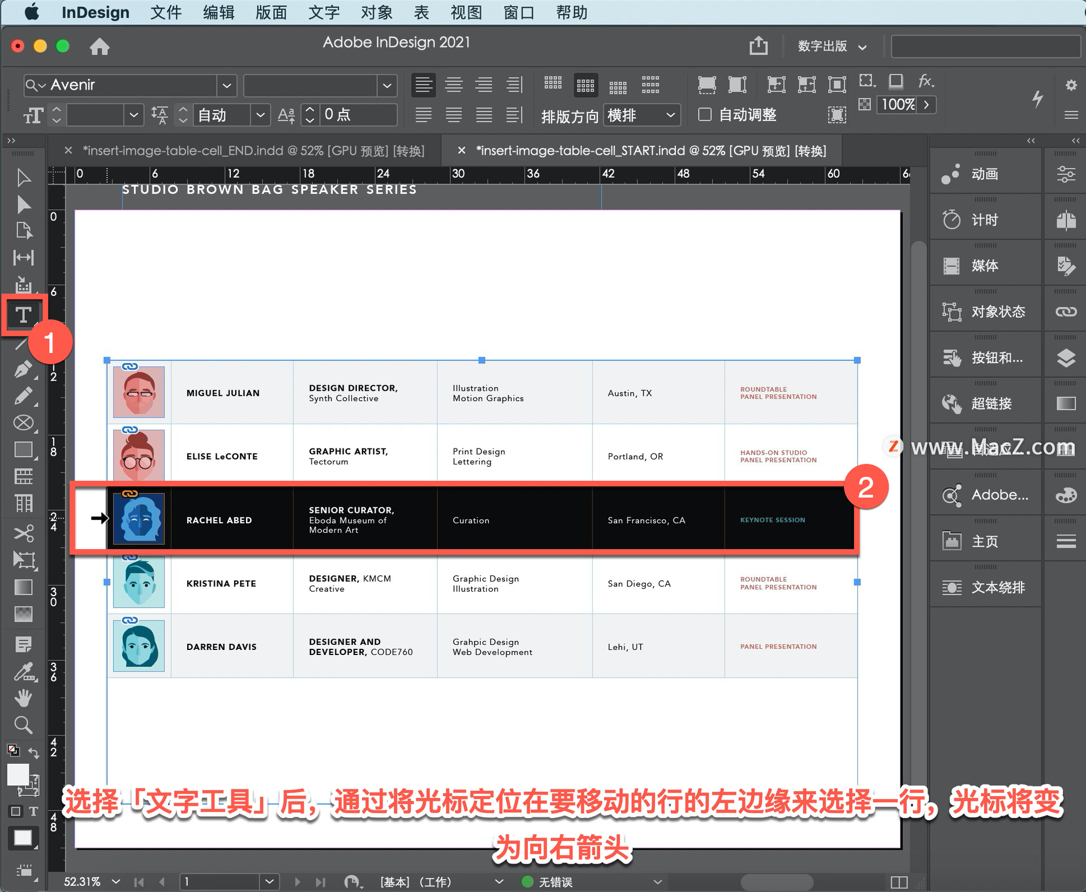Image resolution: width=1086 pixels, height=892 pixels.
Task: Select the Direct Selection tool
Action: pyautogui.click(x=23, y=205)
